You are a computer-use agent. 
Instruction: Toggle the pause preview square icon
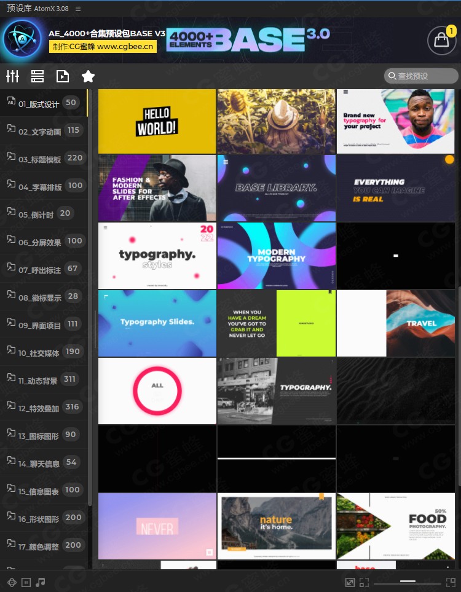tap(26, 582)
